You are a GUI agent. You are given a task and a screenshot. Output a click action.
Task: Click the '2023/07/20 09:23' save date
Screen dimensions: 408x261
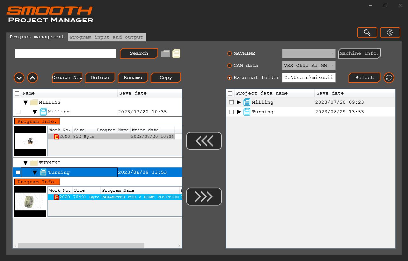pyautogui.click(x=339, y=102)
